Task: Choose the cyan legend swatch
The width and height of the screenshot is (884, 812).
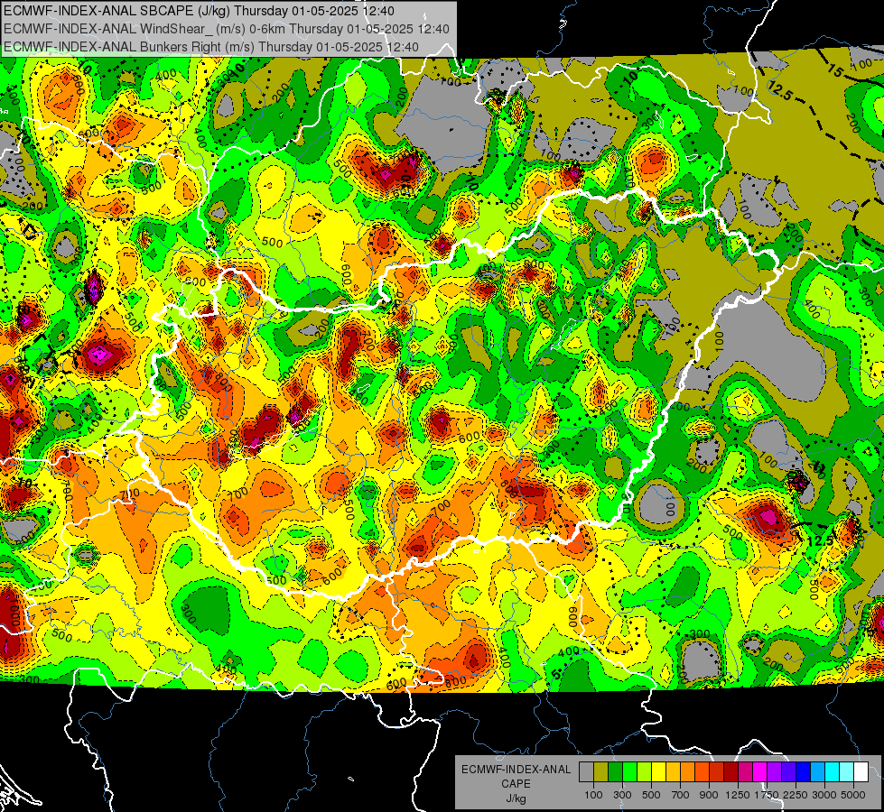Action: click(833, 771)
